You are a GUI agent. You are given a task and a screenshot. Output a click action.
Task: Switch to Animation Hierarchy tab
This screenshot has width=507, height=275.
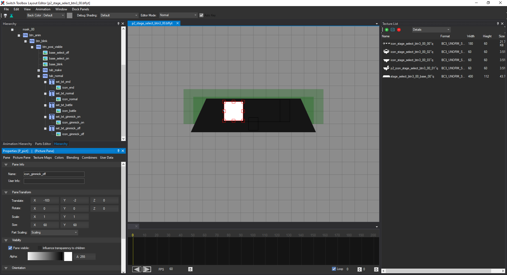[x=17, y=144]
